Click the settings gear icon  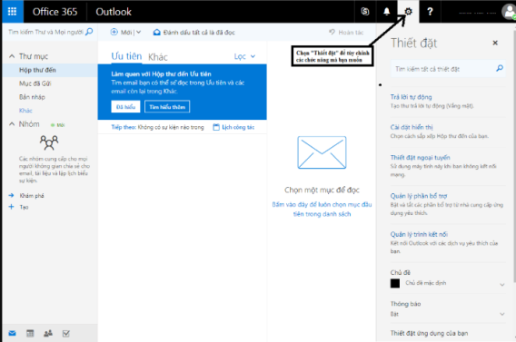408,12
